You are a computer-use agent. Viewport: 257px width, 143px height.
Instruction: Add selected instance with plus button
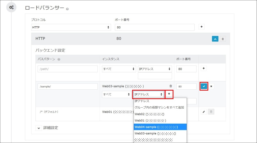(169, 94)
